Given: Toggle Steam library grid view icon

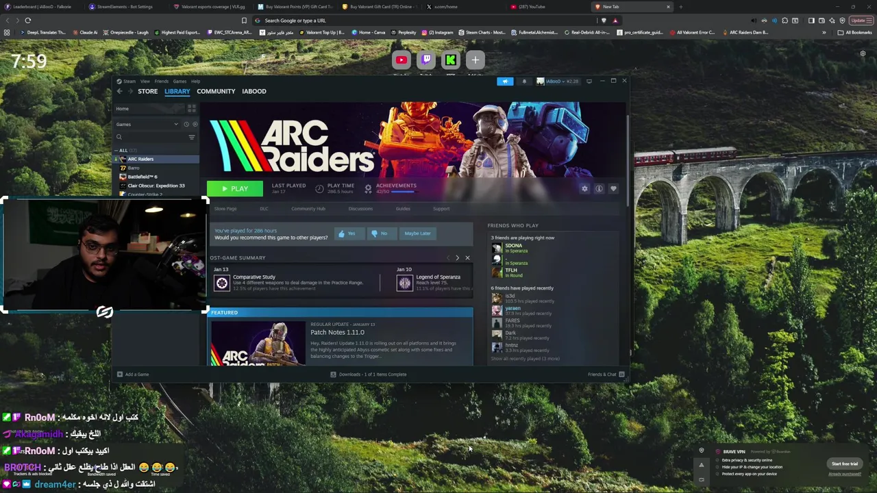Looking at the screenshot, I should (x=192, y=109).
